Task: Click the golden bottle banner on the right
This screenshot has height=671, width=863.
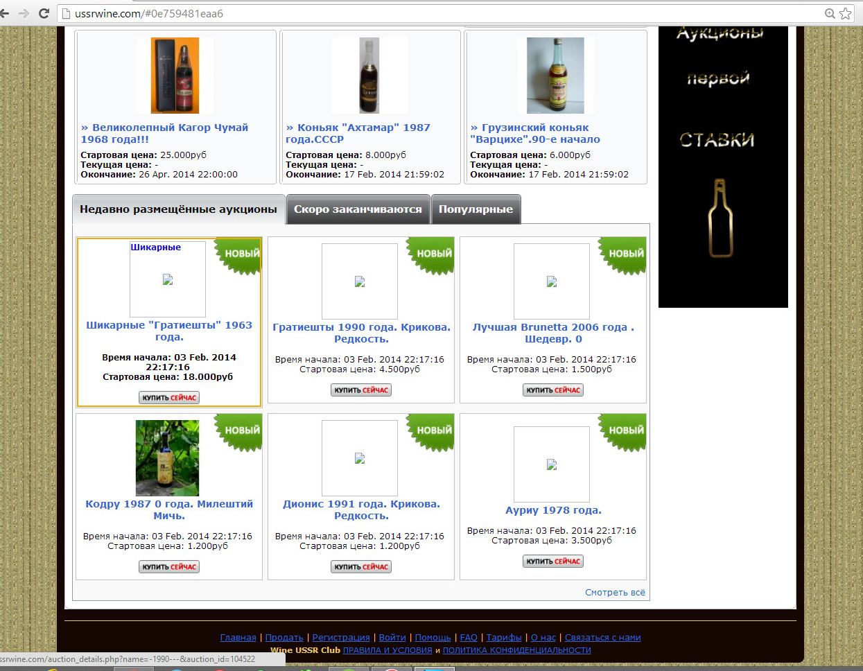Action: click(723, 166)
